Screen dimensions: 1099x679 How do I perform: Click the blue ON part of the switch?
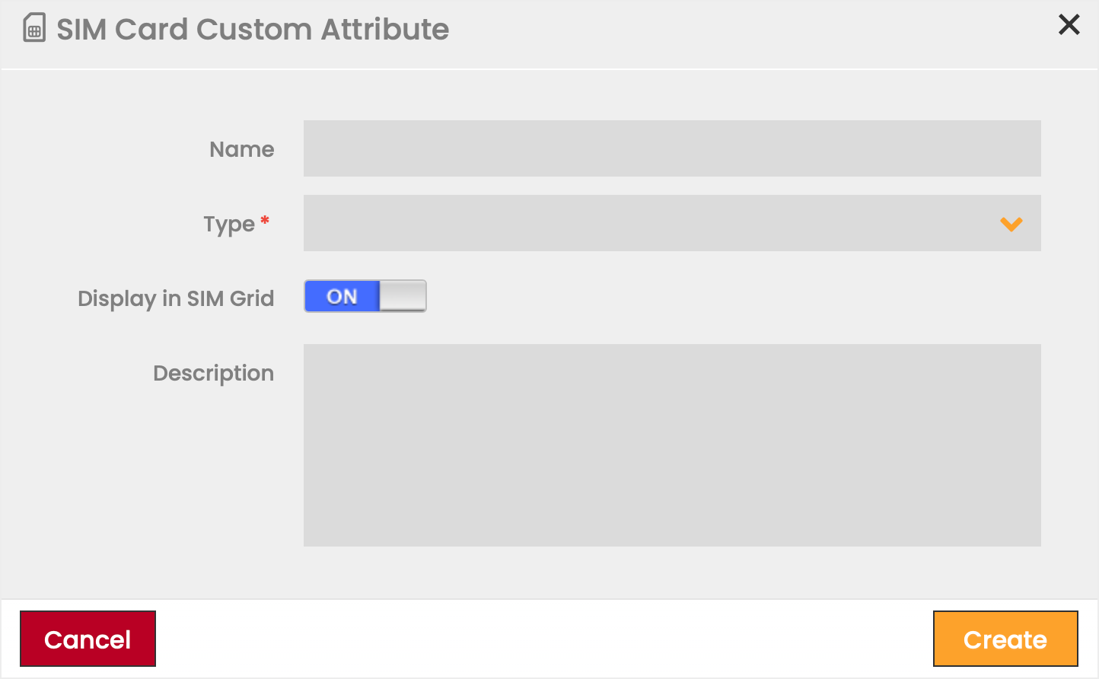[342, 296]
